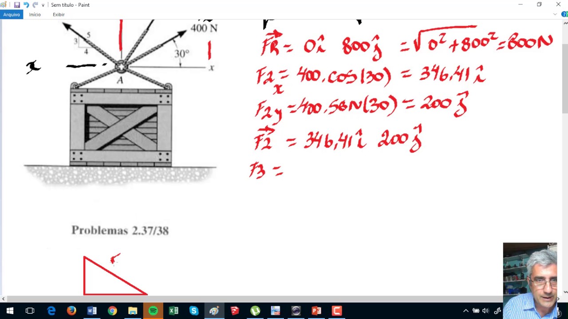This screenshot has height=319, width=568.
Task: Click the '30°' angle label in diagram
Action: [x=181, y=54]
